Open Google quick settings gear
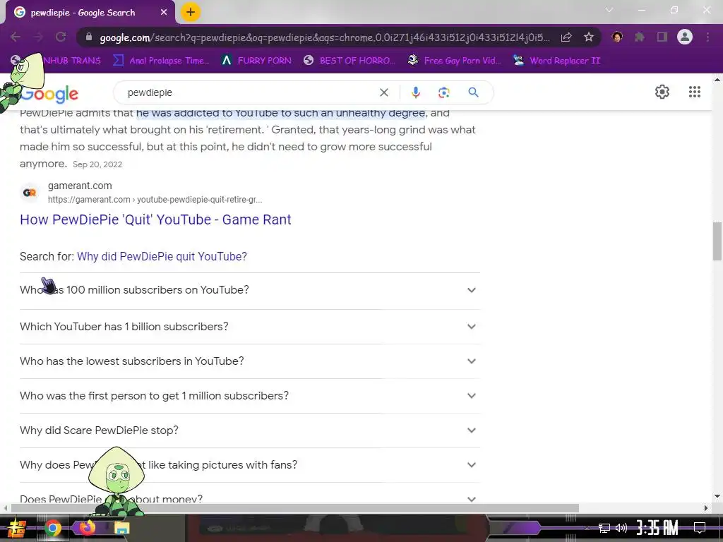The width and height of the screenshot is (723, 542). pos(662,92)
